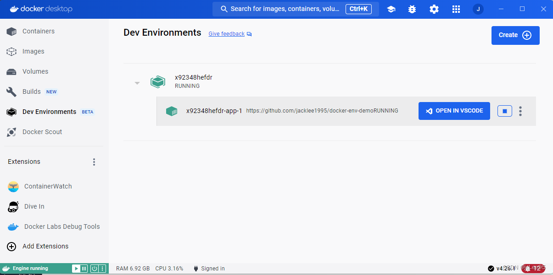The image size is (553, 275).
Task: Click the Images layers icon
Action: 11,52
